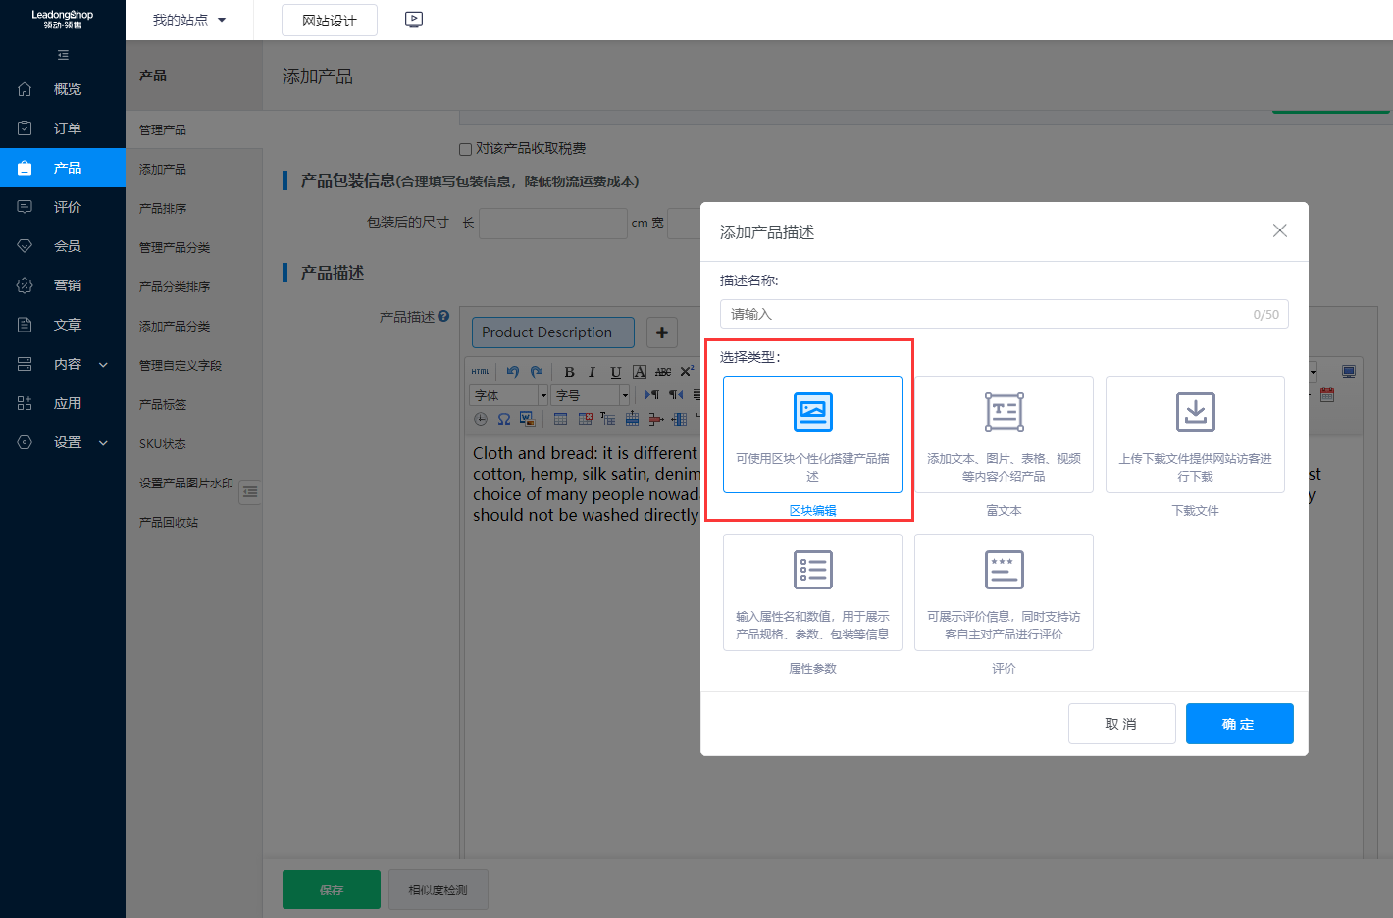This screenshot has height=918, width=1393.
Task: Pick the 下载文件 download file type
Action: pyautogui.click(x=1195, y=434)
